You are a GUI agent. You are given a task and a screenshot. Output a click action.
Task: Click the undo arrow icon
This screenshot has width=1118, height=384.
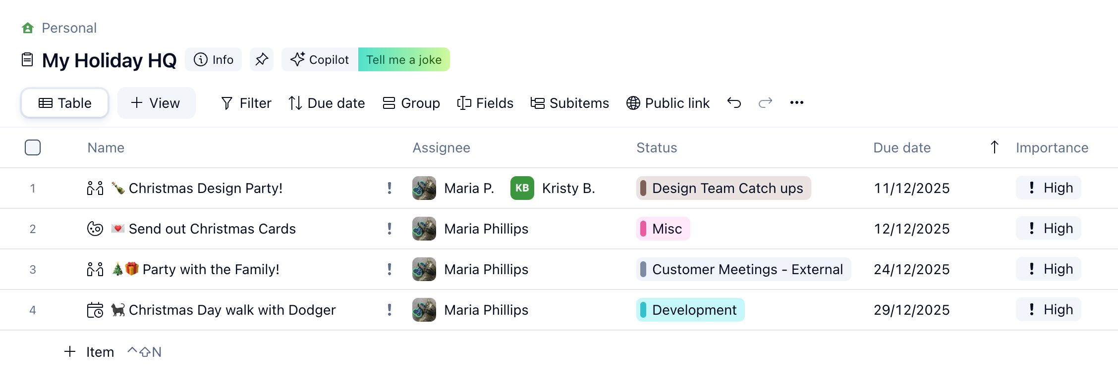tap(734, 103)
